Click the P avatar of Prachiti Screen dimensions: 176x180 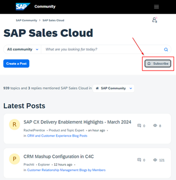[15, 159]
